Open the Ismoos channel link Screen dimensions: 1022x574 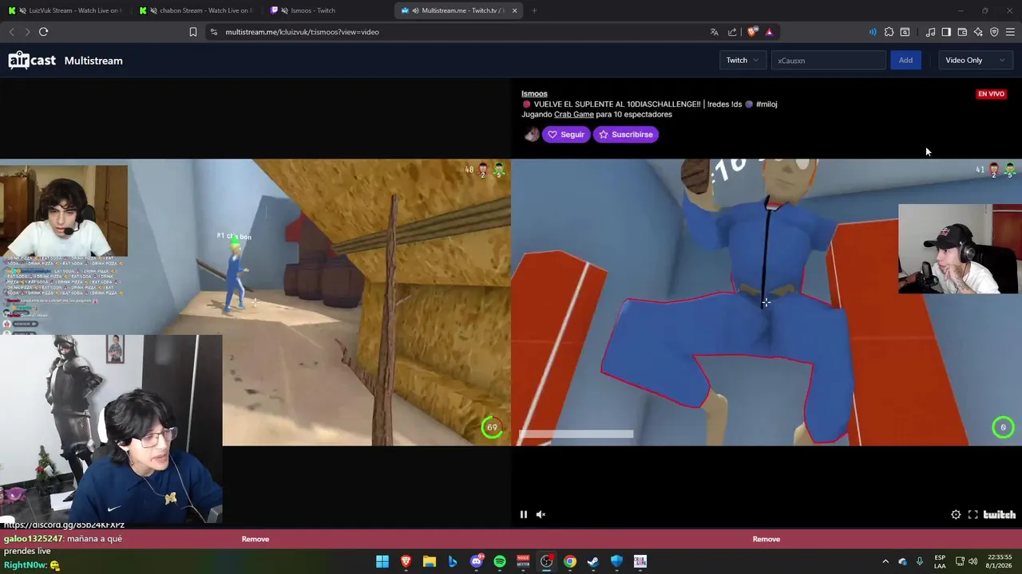point(534,93)
